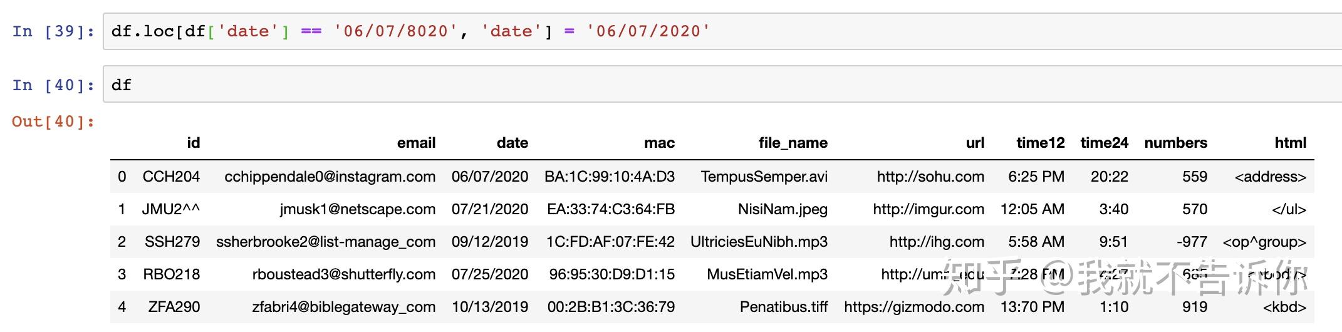This screenshot has height=332, width=1342.
Task: Click the cchippendale0@instagram.com email cell
Action: [x=330, y=177]
